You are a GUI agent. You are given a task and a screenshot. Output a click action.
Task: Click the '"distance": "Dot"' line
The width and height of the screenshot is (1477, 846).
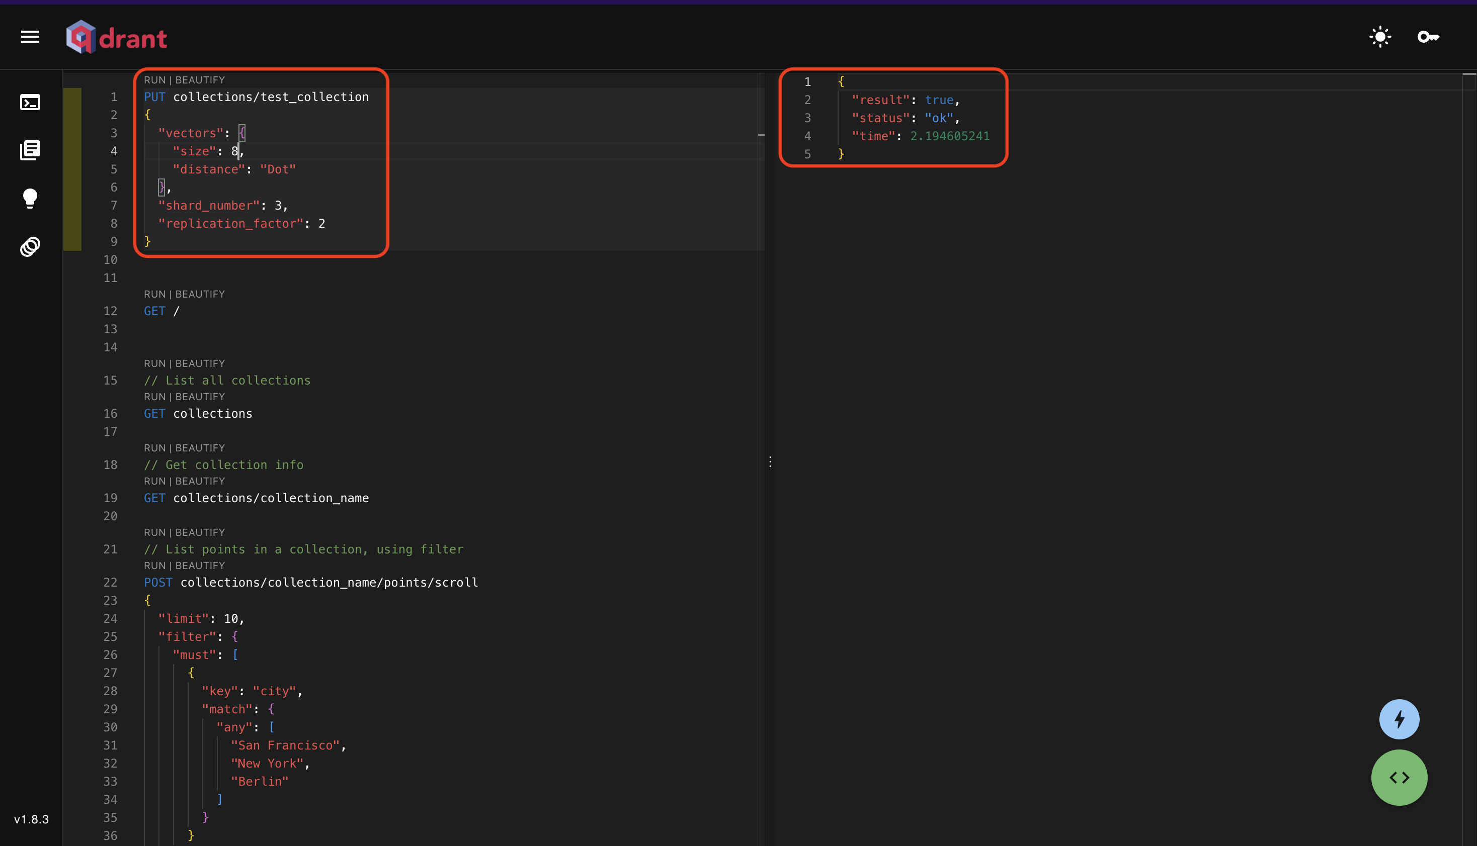(x=234, y=169)
